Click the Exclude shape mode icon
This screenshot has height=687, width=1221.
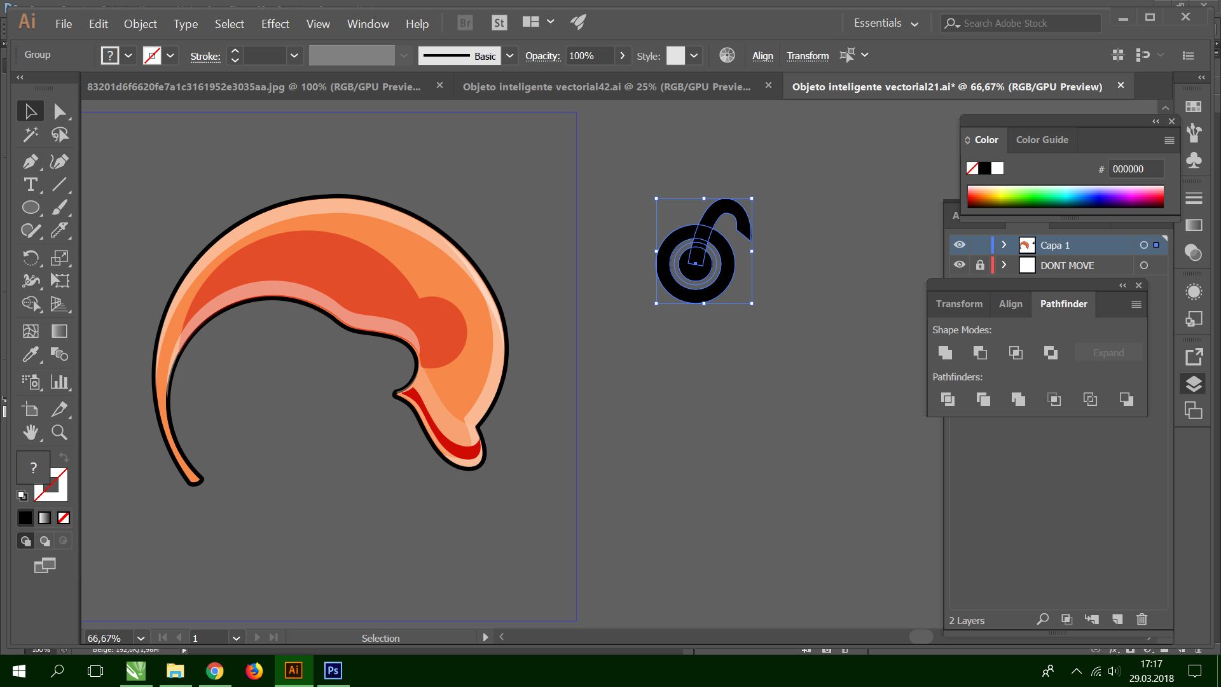pos(1051,352)
